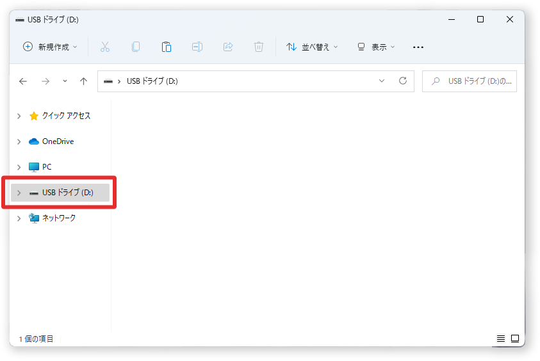The width and height of the screenshot is (540, 361).
Task: Open the 新規作成 (New) menu
Action: [49, 47]
